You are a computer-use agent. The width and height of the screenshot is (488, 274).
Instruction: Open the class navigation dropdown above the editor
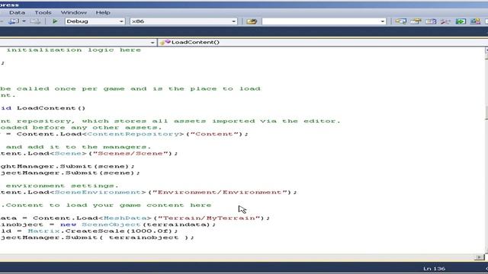tap(152, 43)
